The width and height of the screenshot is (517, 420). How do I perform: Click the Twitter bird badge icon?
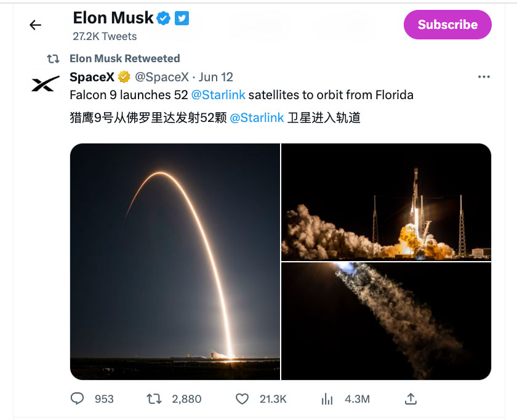tap(182, 18)
